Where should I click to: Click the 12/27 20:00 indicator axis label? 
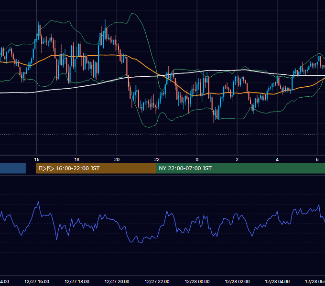point(117,282)
